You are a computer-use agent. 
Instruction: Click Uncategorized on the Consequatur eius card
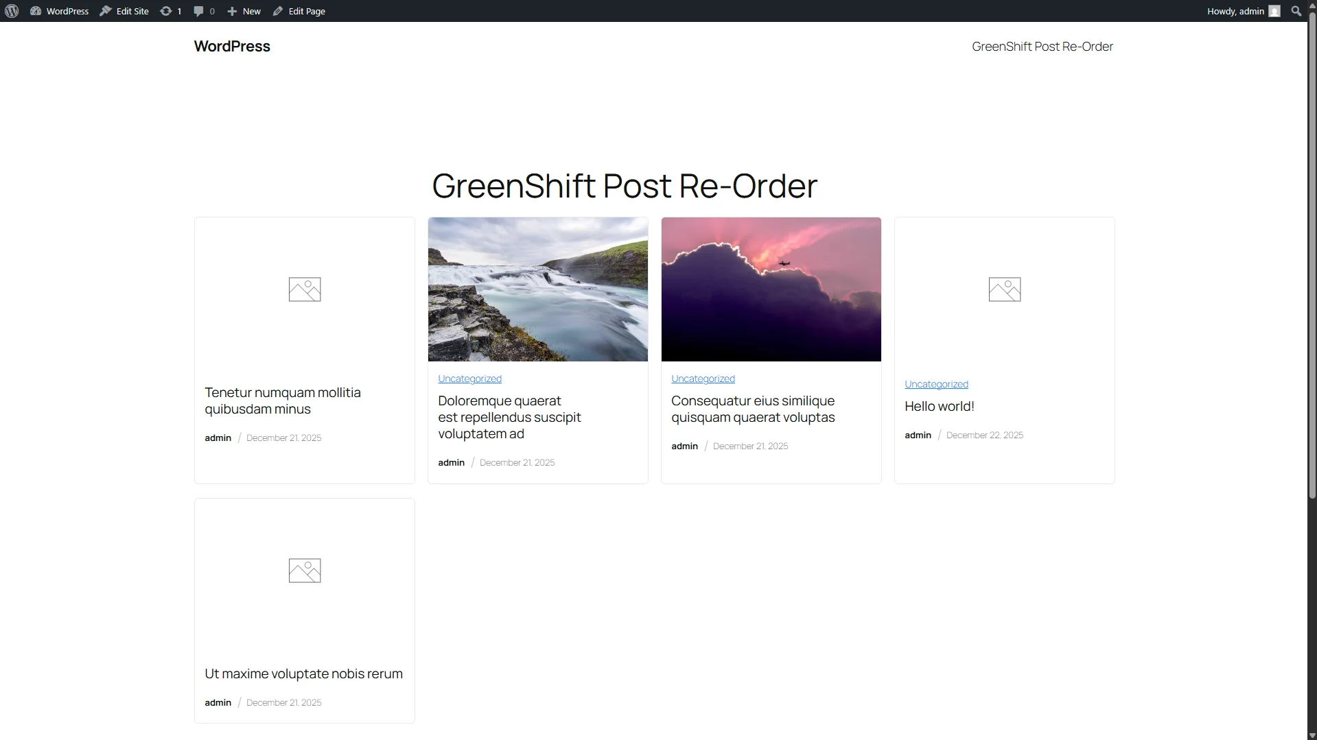point(703,379)
